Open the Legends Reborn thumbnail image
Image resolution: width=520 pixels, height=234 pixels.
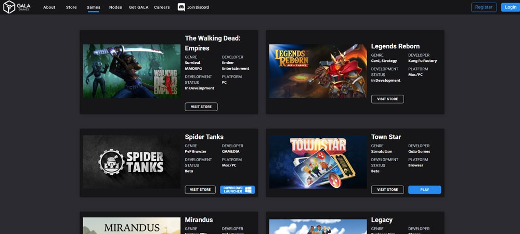[x=318, y=71]
